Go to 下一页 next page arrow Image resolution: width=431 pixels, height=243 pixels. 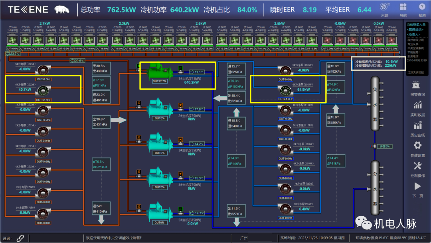point(417,189)
